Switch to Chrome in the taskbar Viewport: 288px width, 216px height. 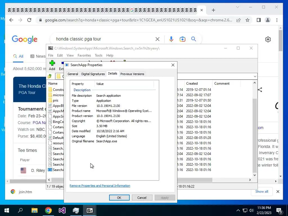(48, 210)
